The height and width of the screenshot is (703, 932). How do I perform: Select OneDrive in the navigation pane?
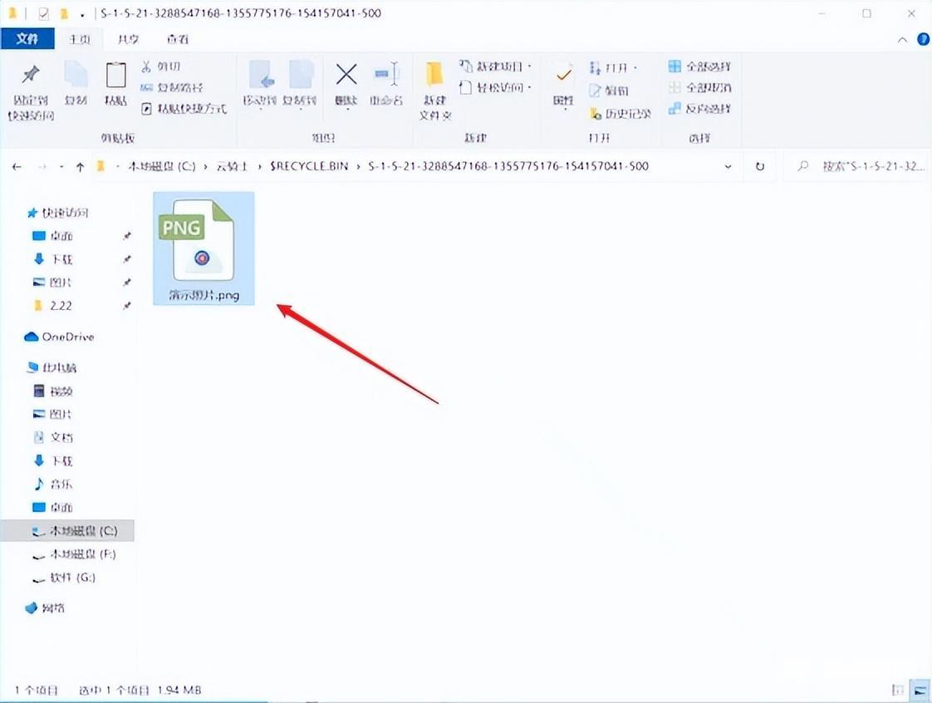pyautogui.click(x=59, y=337)
